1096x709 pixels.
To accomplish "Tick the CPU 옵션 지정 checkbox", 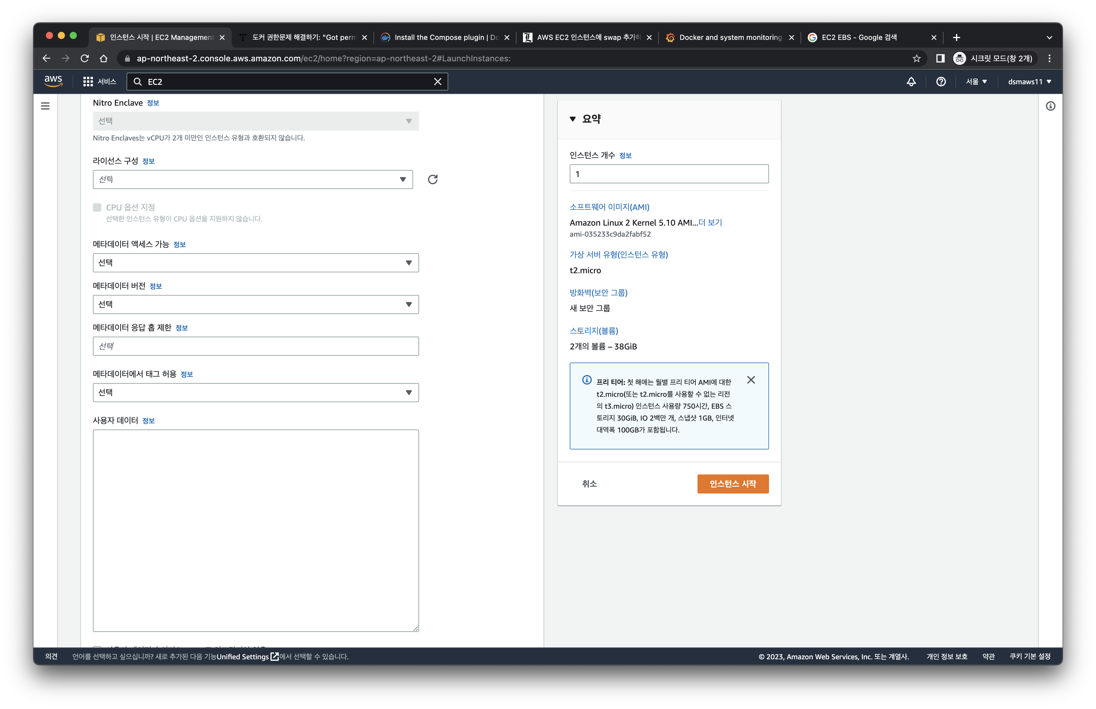I will coord(97,207).
